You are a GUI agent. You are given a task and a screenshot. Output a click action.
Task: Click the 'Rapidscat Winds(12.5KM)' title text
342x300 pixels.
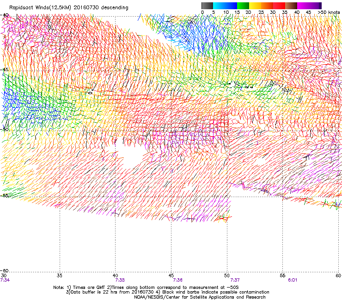(40, 8)
